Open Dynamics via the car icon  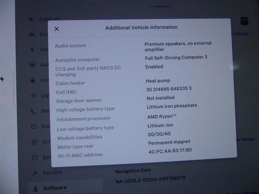click(x=32, y=35)
